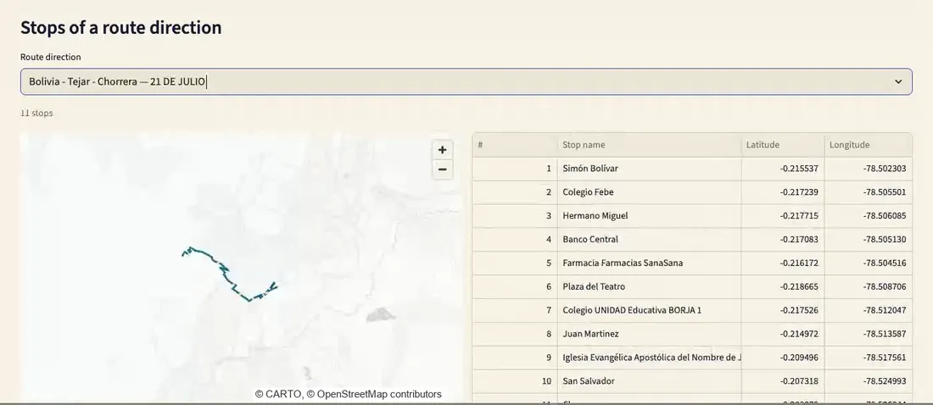
Task: Zoom out on the map
Action: coord(442,169)
